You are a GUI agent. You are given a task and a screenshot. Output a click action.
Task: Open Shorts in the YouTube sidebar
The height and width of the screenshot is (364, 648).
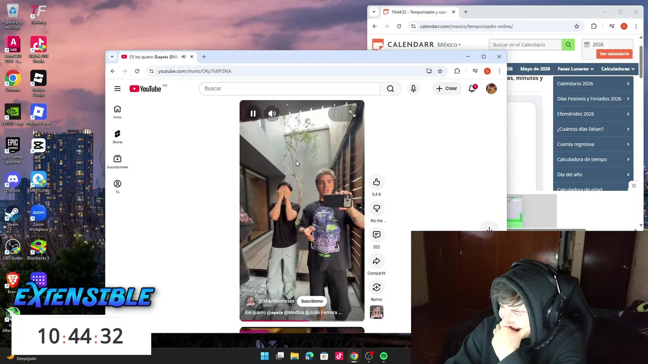[x=117, y=136]
